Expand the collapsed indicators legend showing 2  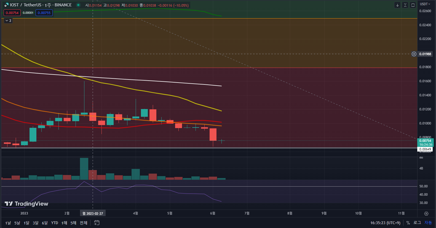point(8,21)
